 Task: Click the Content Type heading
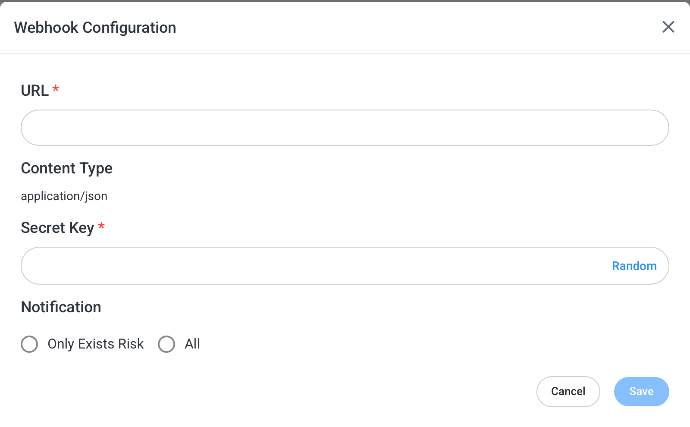click(66, 168)
